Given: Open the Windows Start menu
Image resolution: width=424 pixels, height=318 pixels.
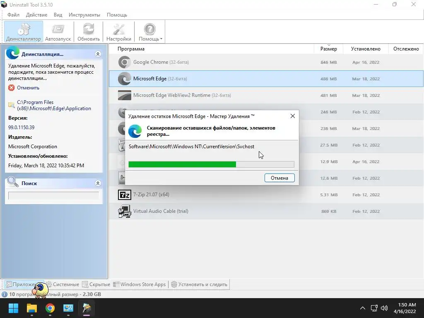Looking at the screenshot, I should 13,308.
